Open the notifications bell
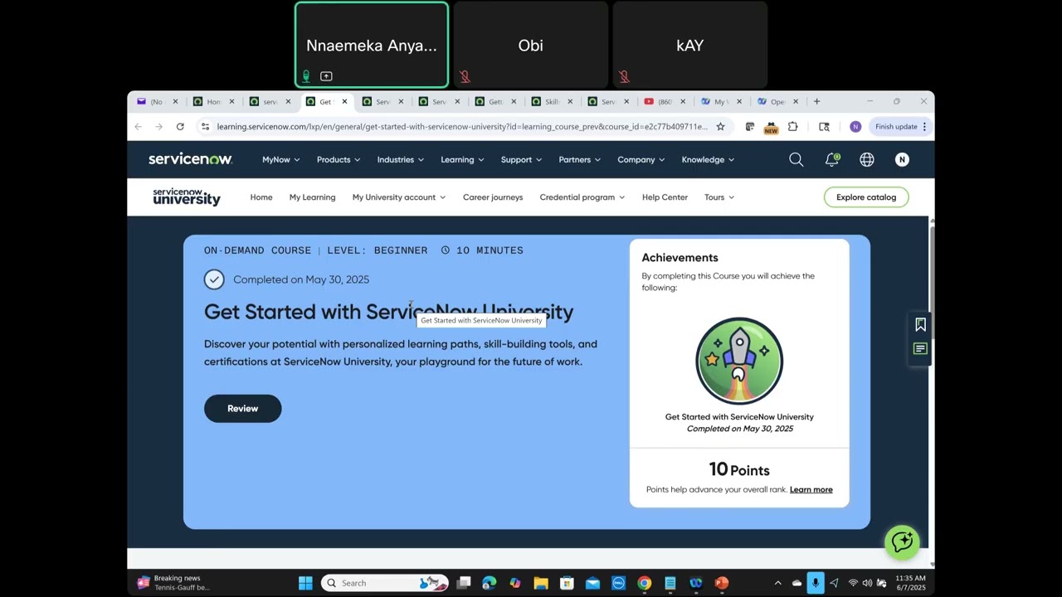1062x597 pixels. click(831, 160)
